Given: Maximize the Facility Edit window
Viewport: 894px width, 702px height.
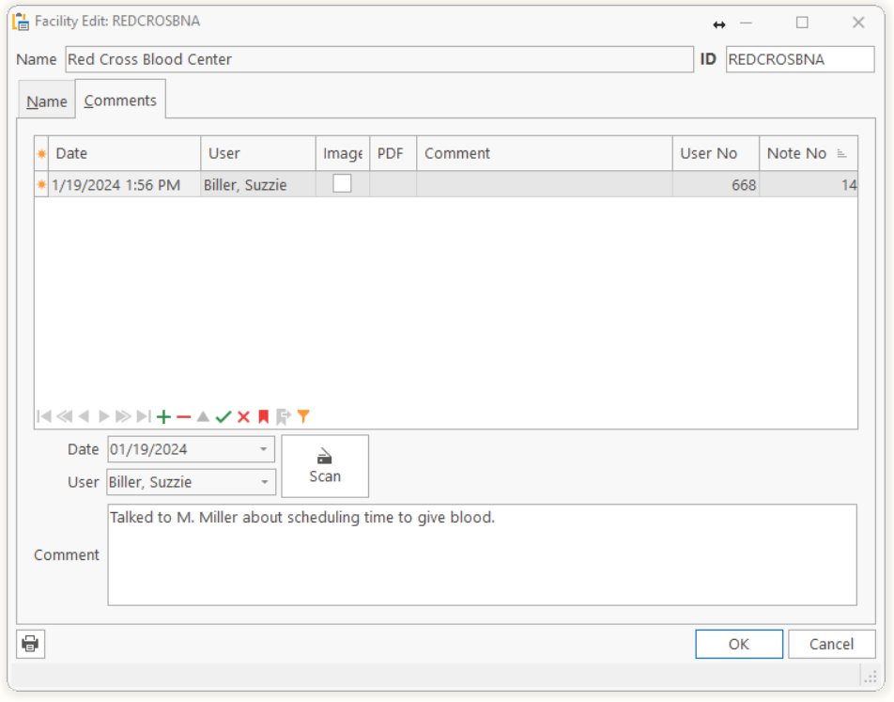Looking at the screenshot, I should [802, 23].
